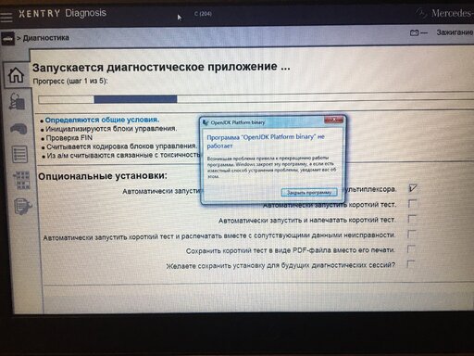474x356 pixels.
Task: Enable запустить и напечатать короткий тест checkbox
Action: [x=412, y=219]
